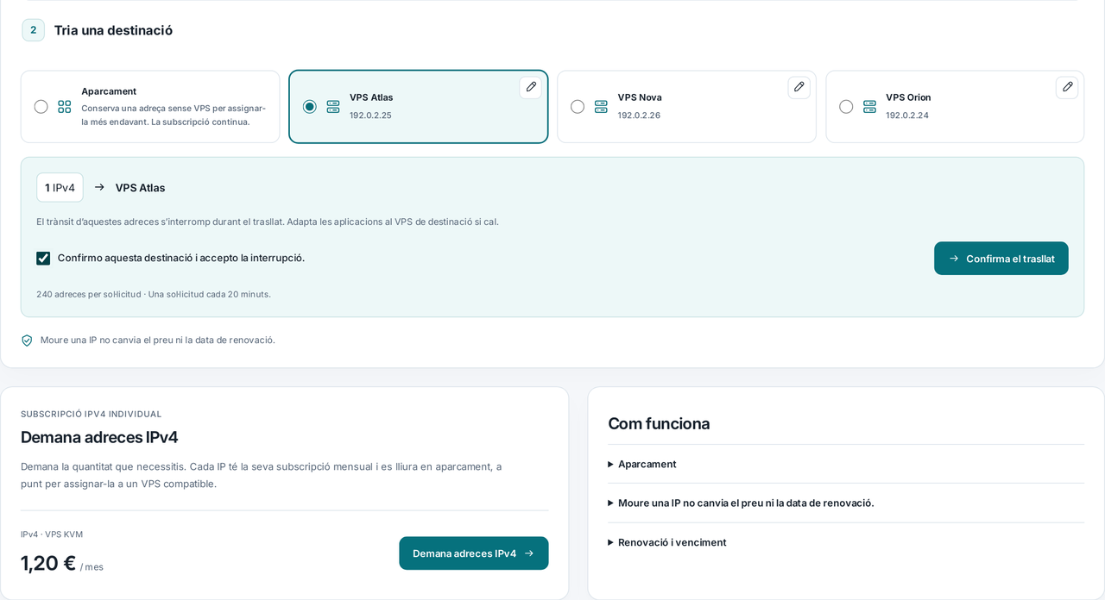Expand Renovació i venciment section
1105x600 pixels.
846,542
